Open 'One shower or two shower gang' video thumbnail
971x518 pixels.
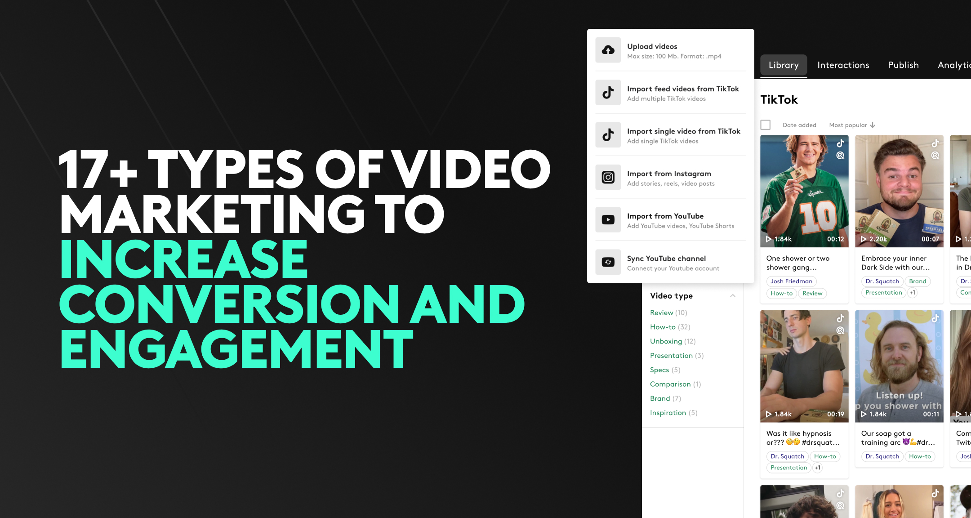[x=804, y=191]
